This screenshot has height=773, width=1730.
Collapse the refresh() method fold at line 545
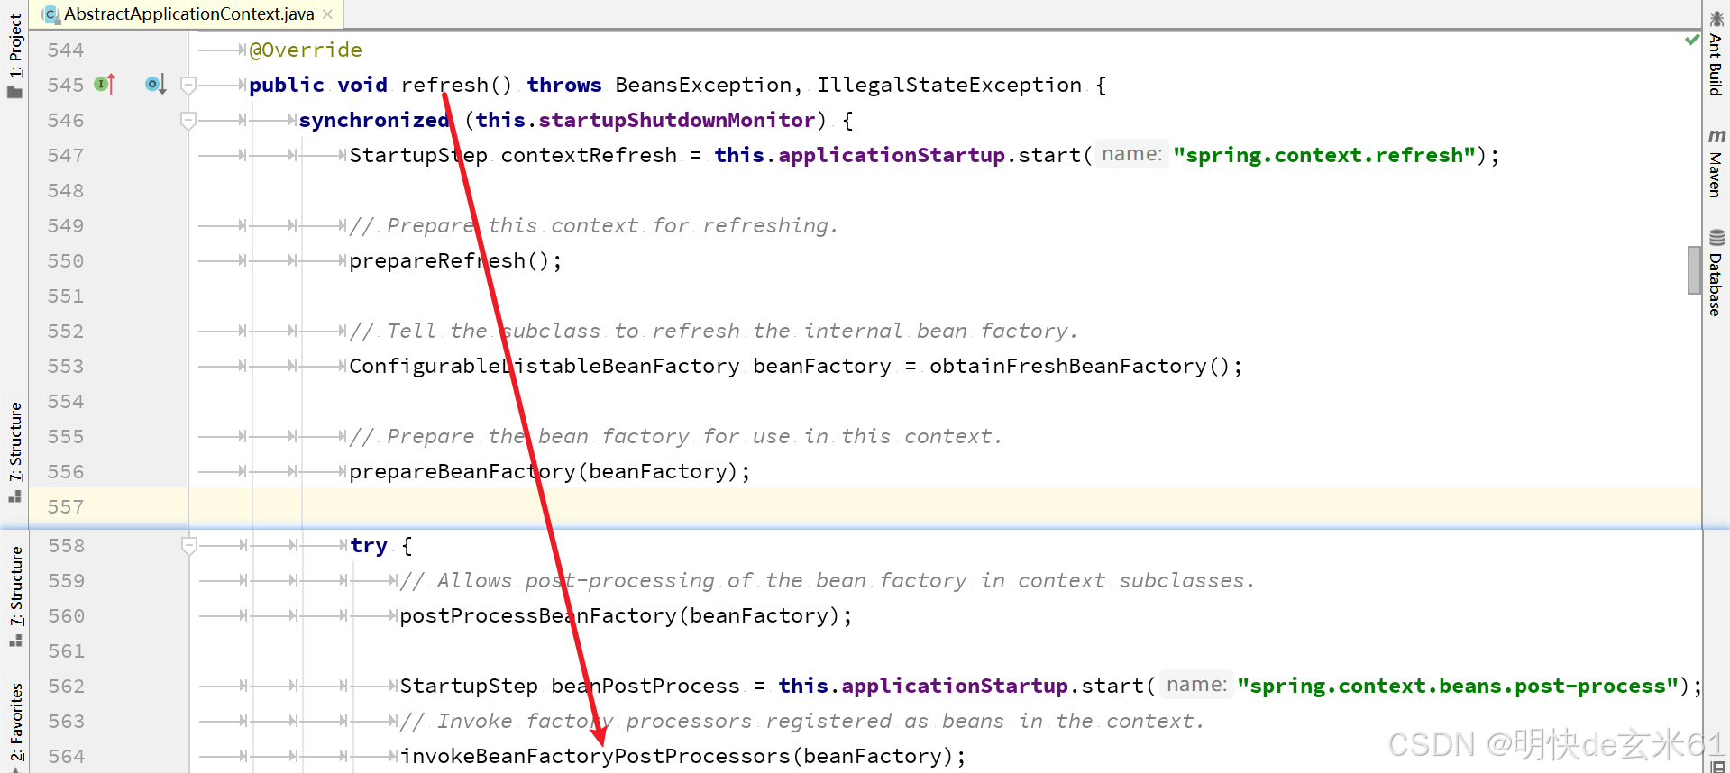coord(188,85)
